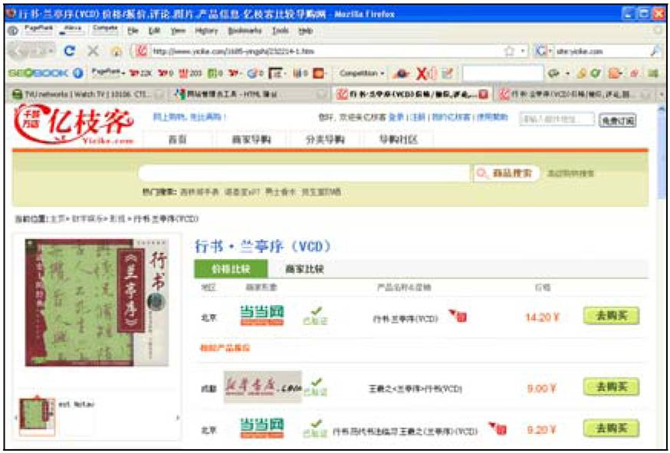The height and width of the screenshot is (453, 670).
Task: Click the product title 行书·兰亭序 (VCD)
Action: [x=264, y=247]
